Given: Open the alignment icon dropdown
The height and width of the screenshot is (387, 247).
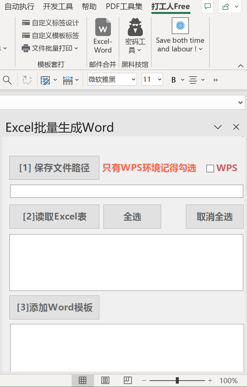Looking at the screenshot, I should point(203,80).
